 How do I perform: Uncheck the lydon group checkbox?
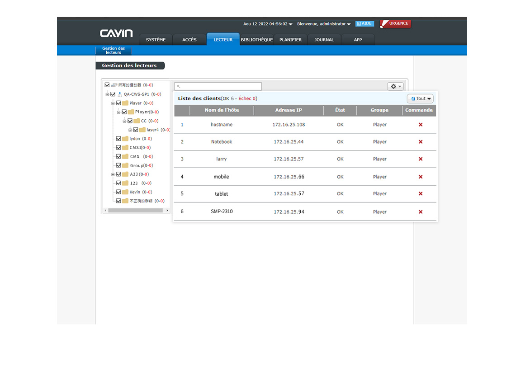[118, 139]
